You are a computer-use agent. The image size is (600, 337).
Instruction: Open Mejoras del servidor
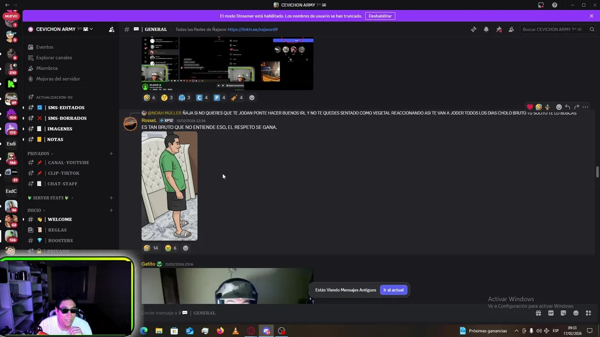point(58,79)
